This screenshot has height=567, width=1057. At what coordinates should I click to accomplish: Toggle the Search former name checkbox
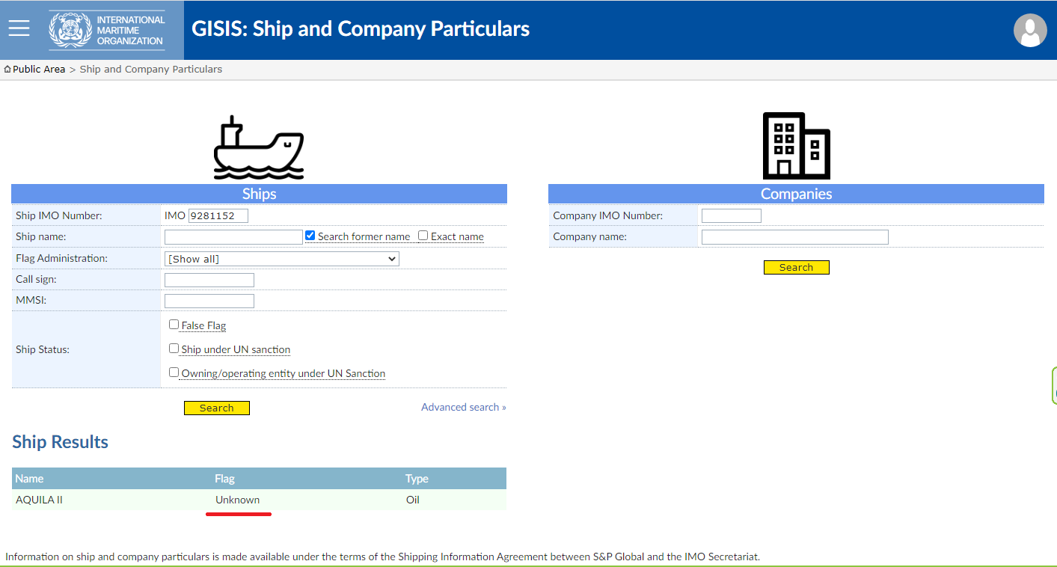(310, 236)
